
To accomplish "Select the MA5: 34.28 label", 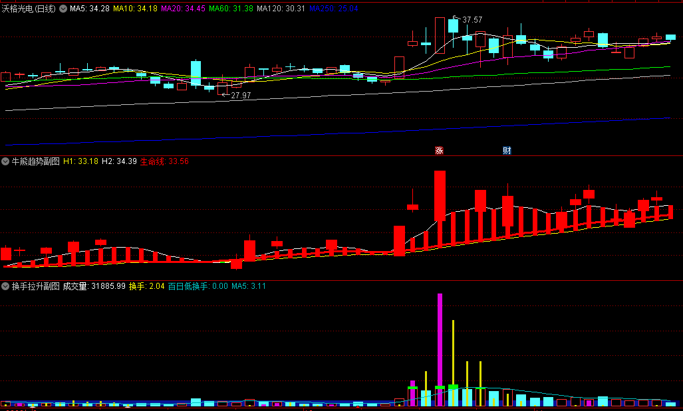I will (90, 8).
